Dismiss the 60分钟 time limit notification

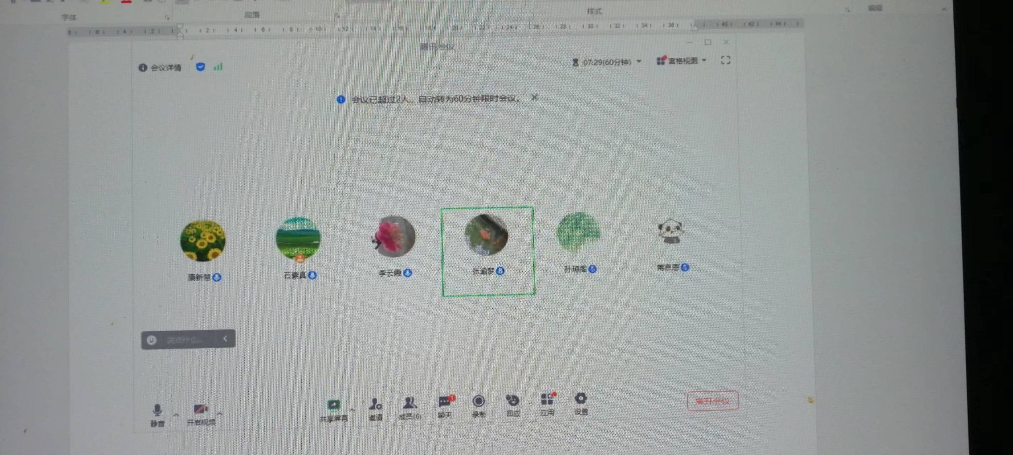tap(534, 97)
